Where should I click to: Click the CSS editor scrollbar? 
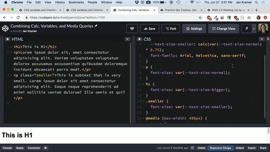[x=265, y=86]
